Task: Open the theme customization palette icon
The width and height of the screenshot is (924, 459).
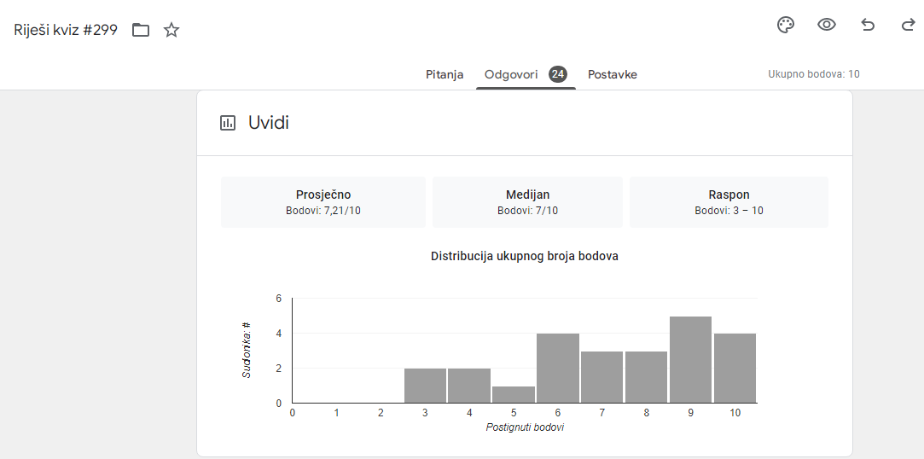Action: click(786, 25)
